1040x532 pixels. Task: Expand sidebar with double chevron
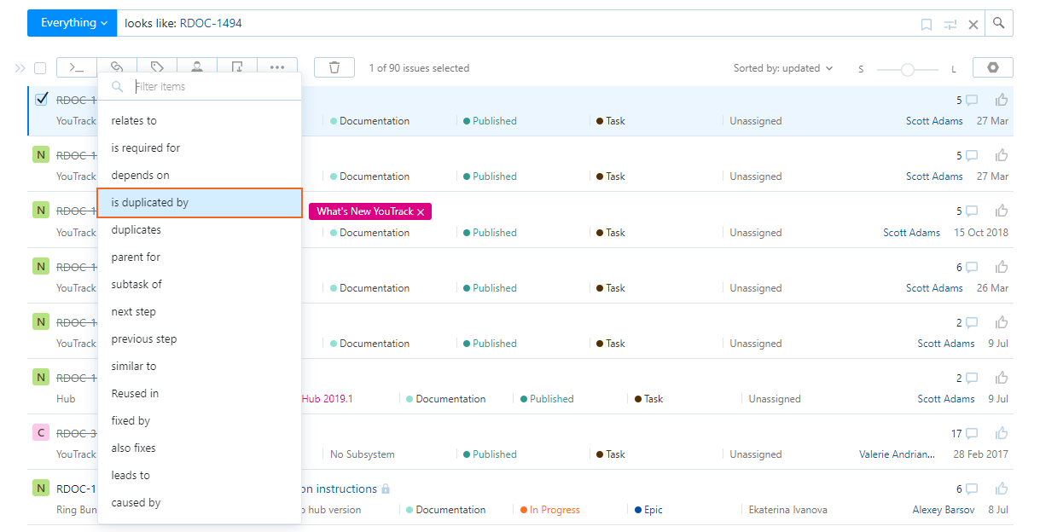(20, 68)
